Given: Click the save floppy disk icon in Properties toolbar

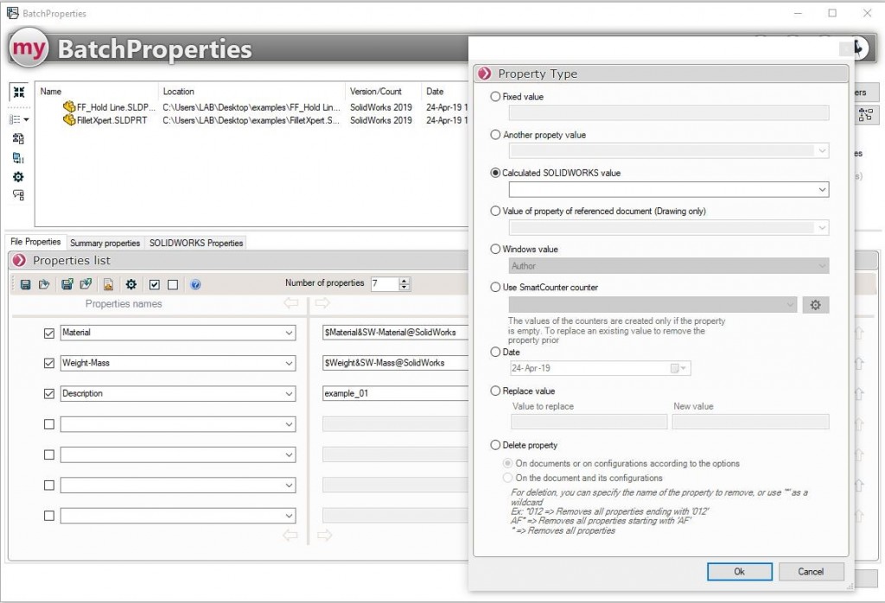Looking at the screenshot, I should (25, 285).
